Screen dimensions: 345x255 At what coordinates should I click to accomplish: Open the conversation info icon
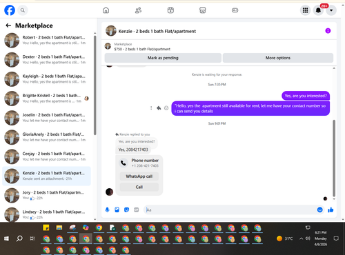(x=328, y=31)
